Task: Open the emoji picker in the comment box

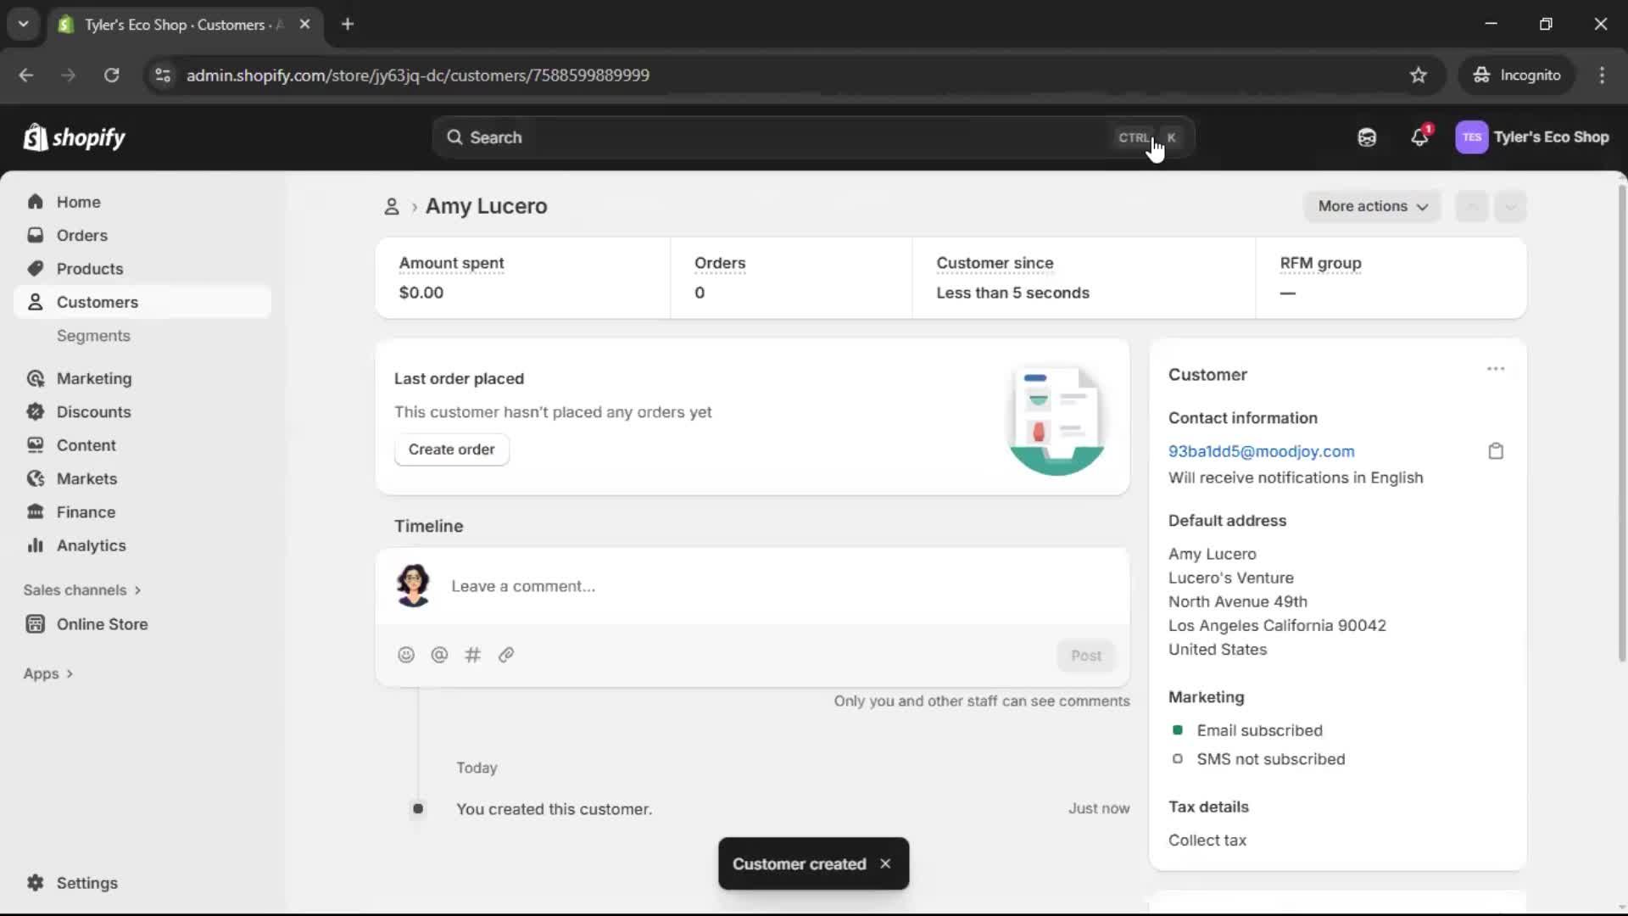Action: click(x=406, y=655)
